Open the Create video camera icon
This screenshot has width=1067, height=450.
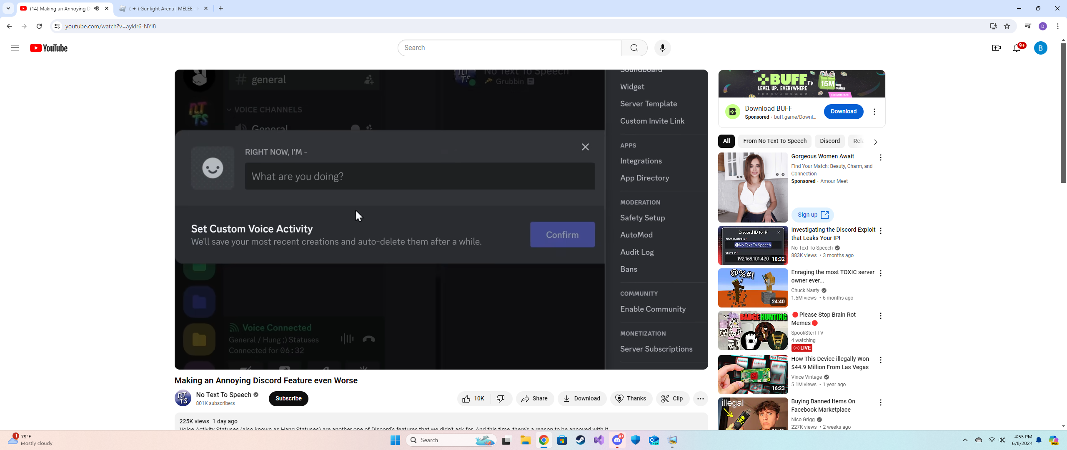(996, 48)
